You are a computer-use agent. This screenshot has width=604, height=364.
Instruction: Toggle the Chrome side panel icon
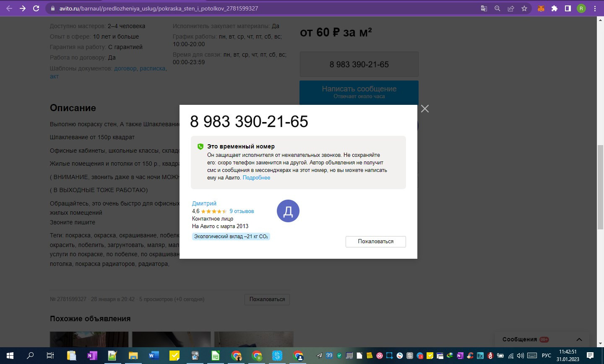[568, 8]
